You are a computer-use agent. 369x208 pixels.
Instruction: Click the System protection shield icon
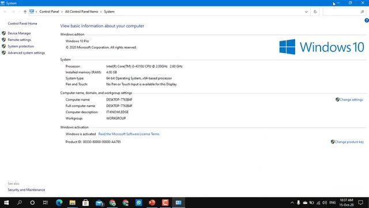tap(4, 46)
